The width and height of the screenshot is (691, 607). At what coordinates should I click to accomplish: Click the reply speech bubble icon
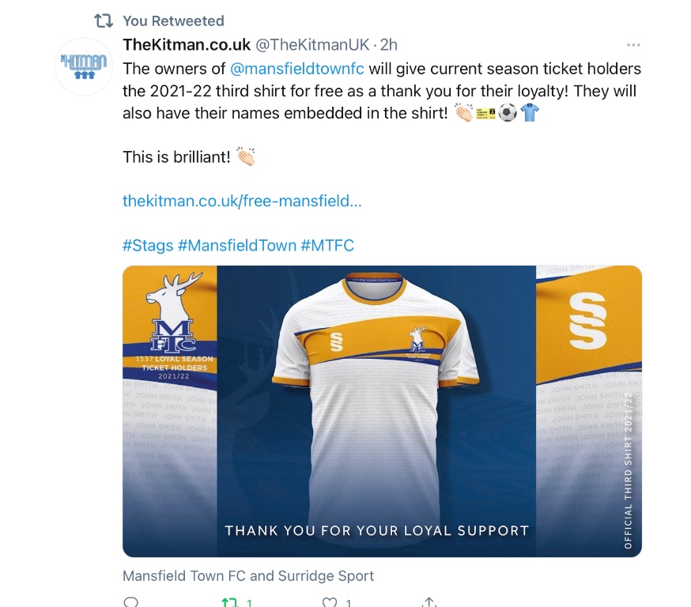131,601
